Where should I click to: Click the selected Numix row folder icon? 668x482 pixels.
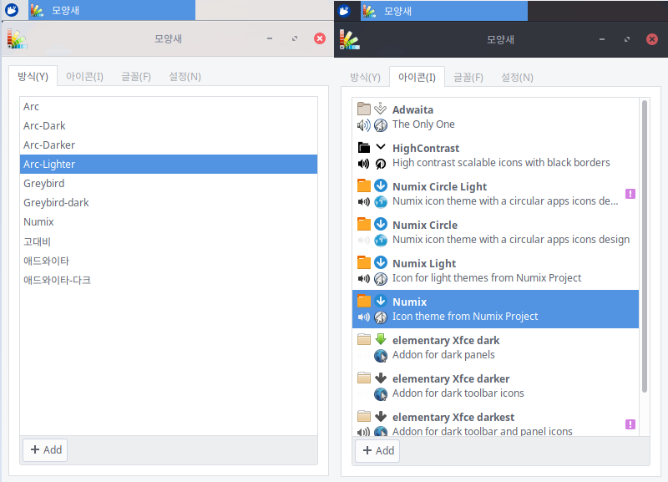pyautogui.click(x=364, y=301)
